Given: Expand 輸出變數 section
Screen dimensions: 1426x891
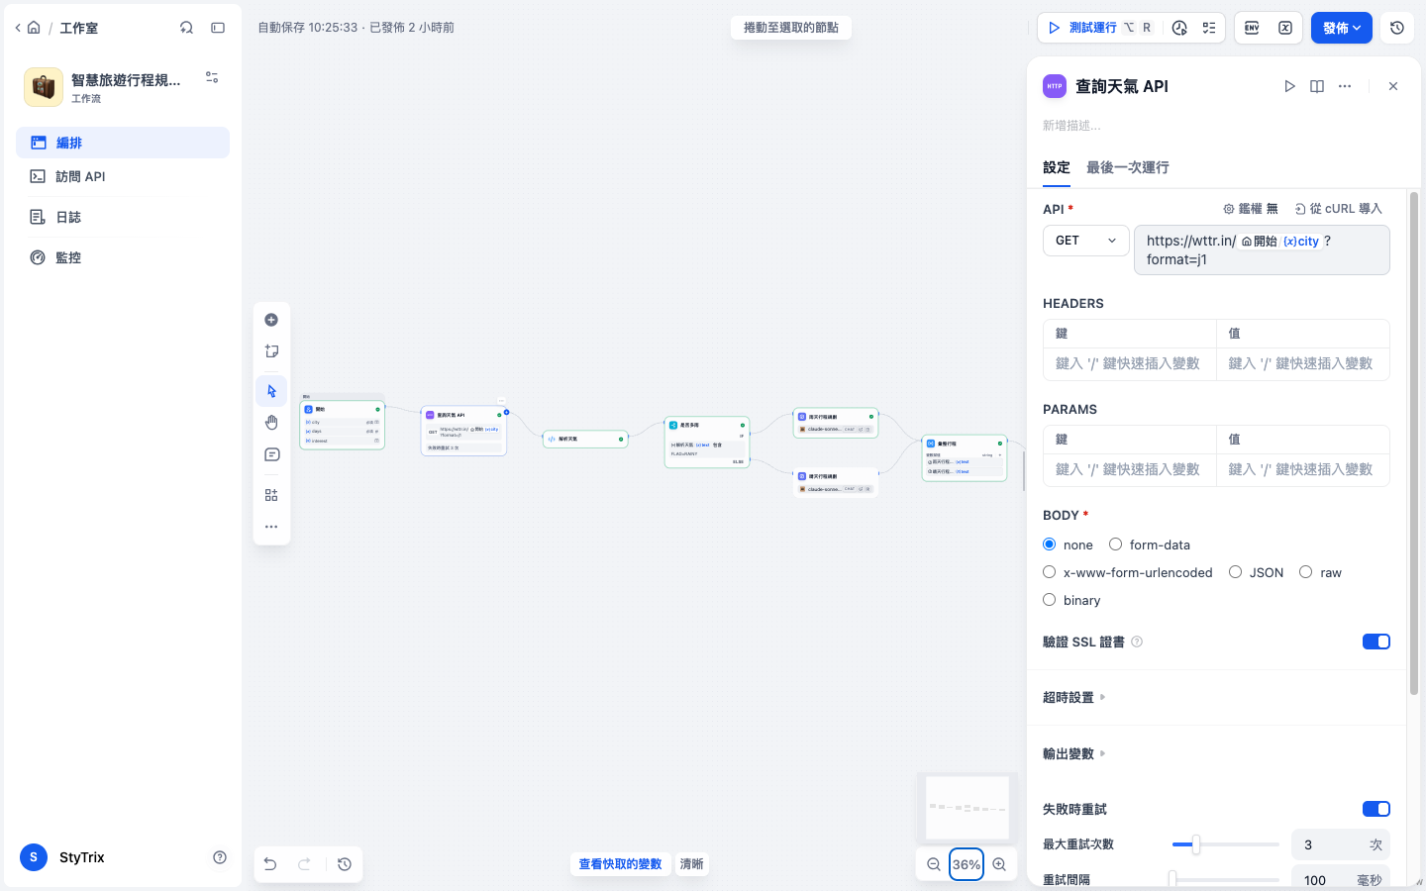Looking at the screenshot, I should (x=1074, y=754).
